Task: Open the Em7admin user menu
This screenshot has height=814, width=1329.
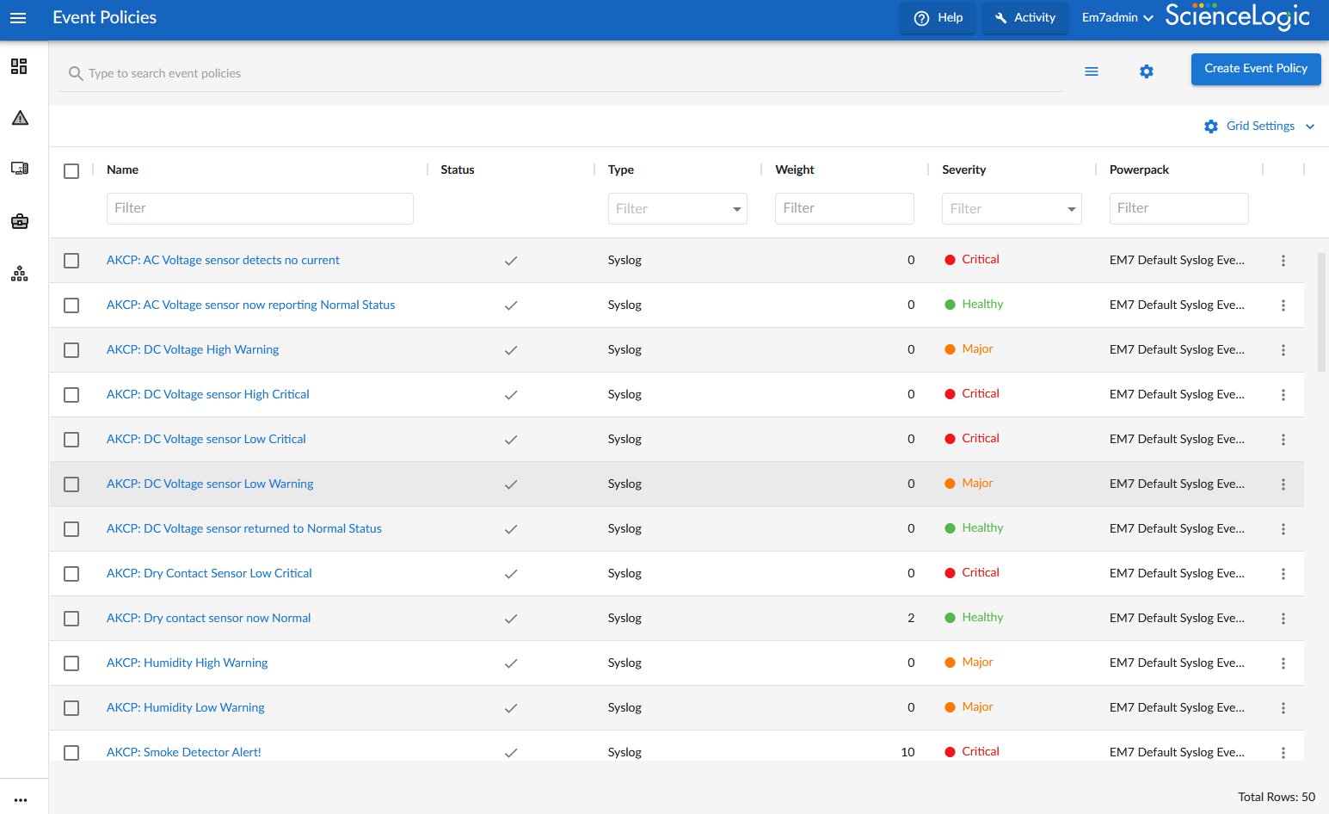Action: pos(1117,18)
